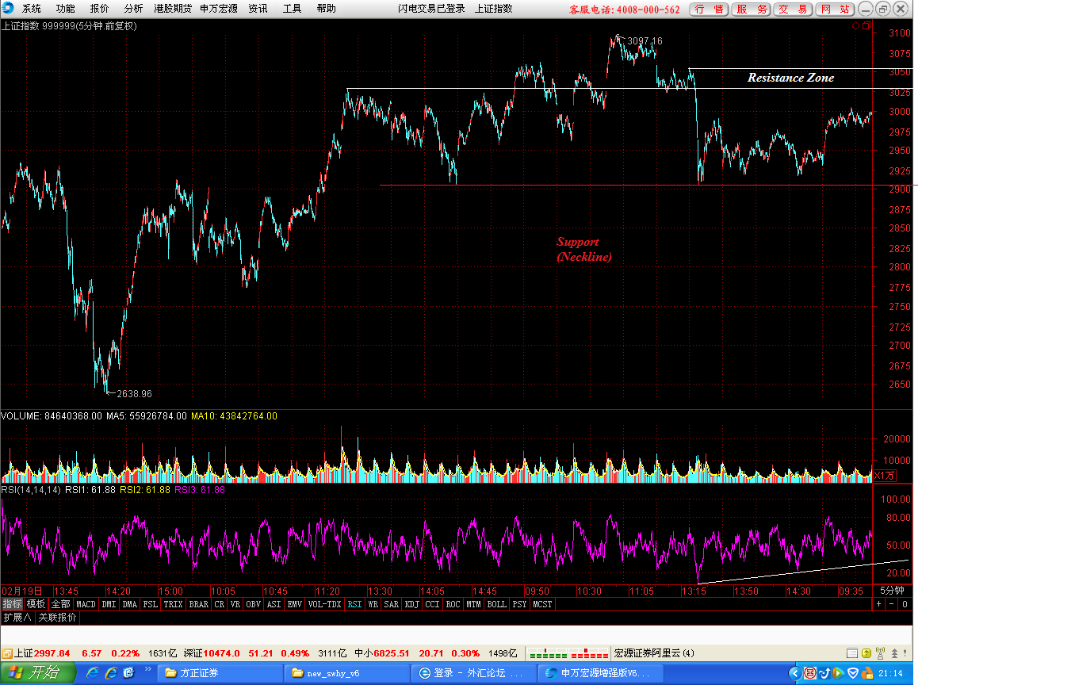Click the 5分钟 period label
Image resolution: width=1075 pixels, height=685 pixels.
click(x=892, y=591)
